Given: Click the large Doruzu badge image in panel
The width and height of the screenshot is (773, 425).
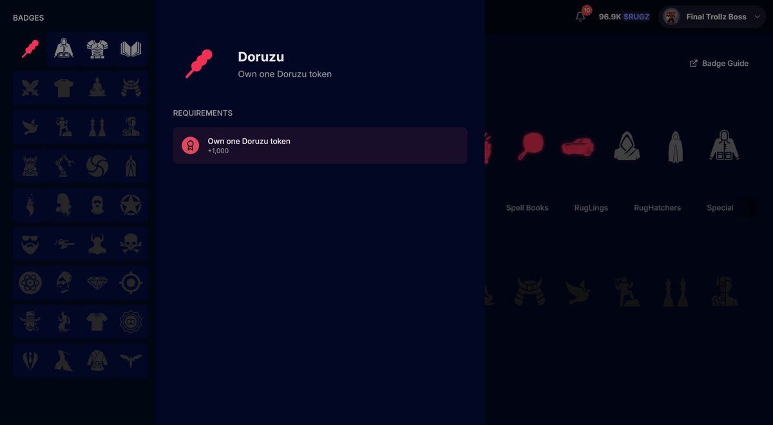Looking at the screenshot, I should [x=198, y=64].
